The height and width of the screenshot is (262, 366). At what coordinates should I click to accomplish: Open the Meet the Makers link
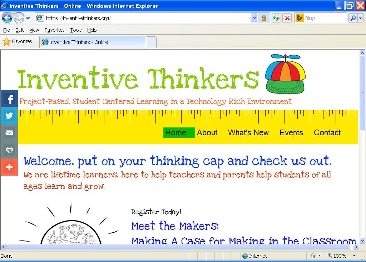pos(175,226)
